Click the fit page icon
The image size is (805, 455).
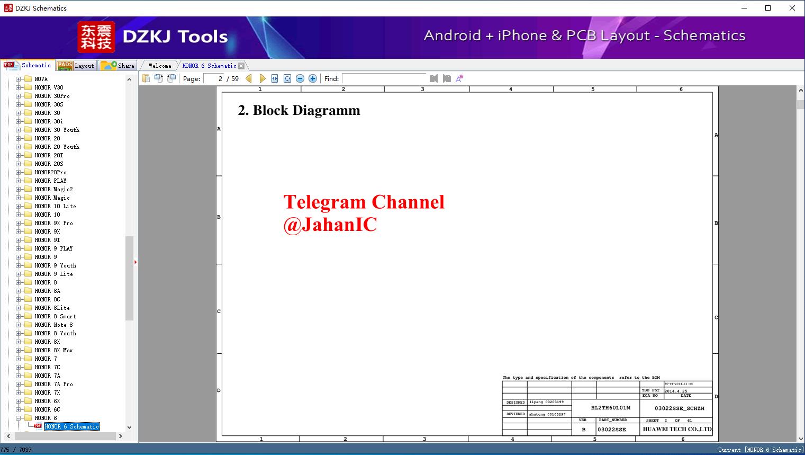tap(287, 78)
